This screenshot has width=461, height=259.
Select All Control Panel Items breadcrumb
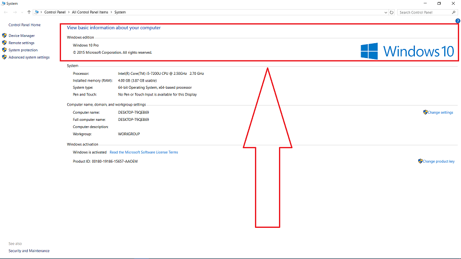(90, 12)
